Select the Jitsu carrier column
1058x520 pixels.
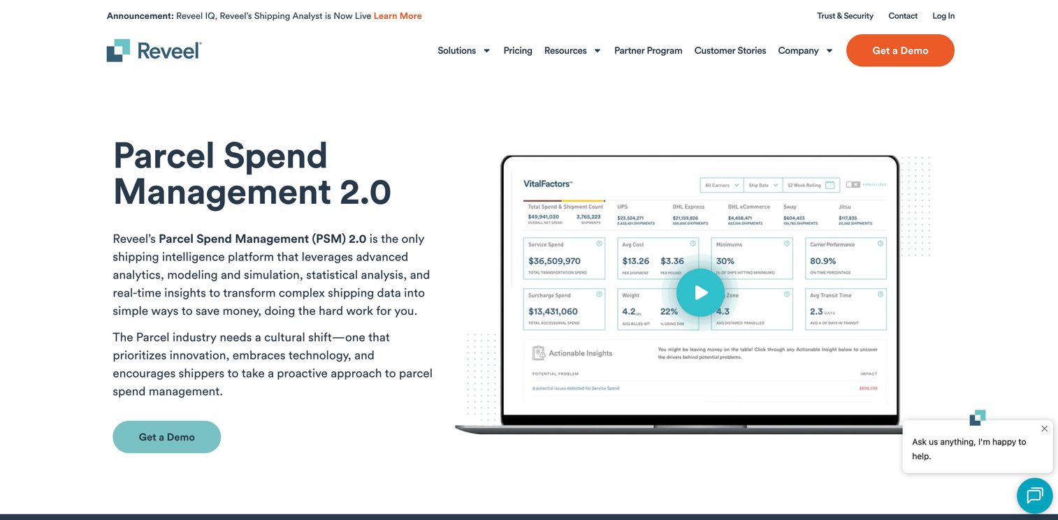pyautogui.click(x=855, y=215)
